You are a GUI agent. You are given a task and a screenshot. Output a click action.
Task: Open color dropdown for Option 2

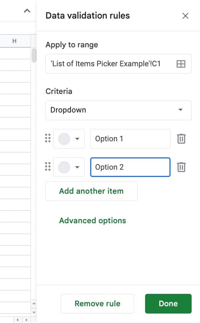(77, 167)
